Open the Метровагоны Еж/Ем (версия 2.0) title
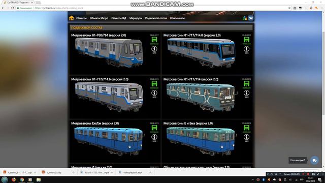The height and width of the screenshot is (183, 325). [95, 123]
